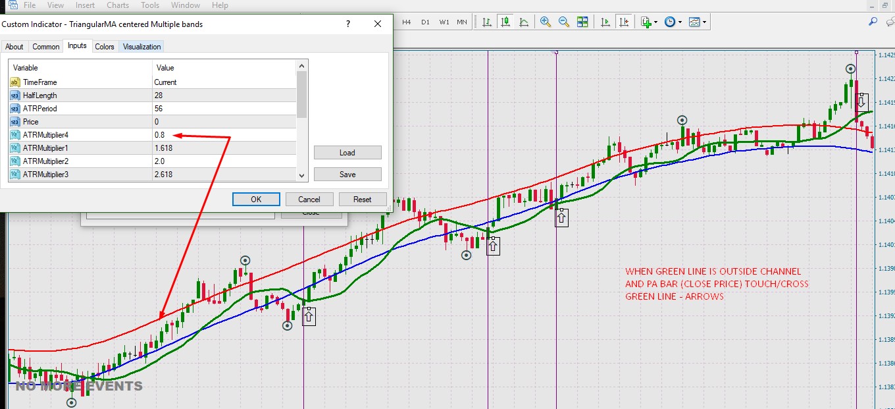The width and height of the screenshot is (895, 409).
Task: Click the ATRPeriod row integer icon
Action: click(15, 109)
